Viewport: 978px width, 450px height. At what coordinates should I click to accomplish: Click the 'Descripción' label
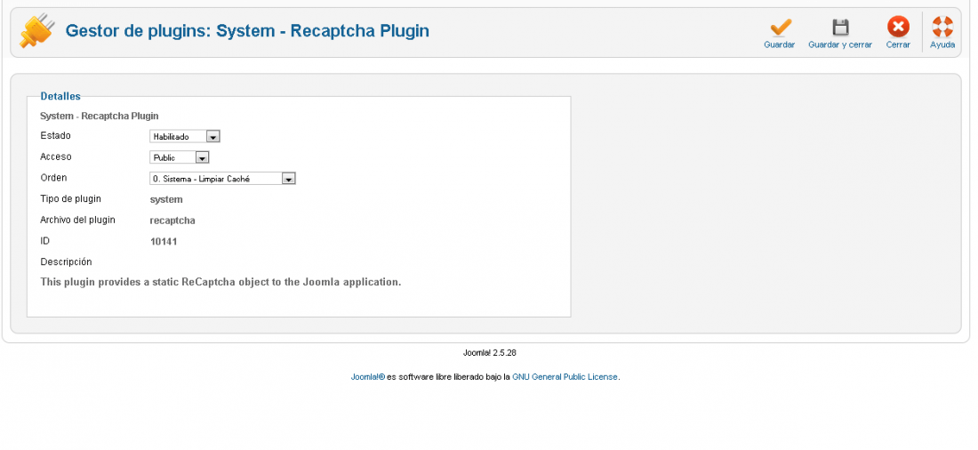[x=66, y=262]
